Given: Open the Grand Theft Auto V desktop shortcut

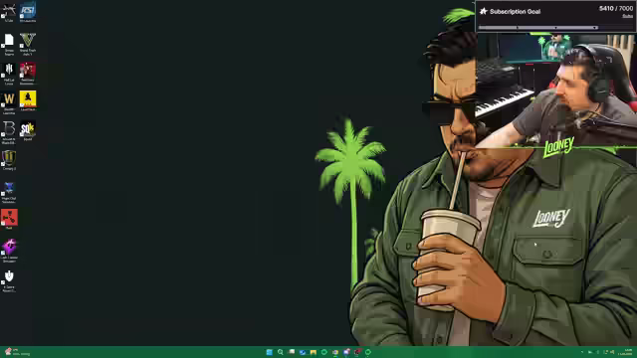Looking at the screenshot, I should (28, 44).
